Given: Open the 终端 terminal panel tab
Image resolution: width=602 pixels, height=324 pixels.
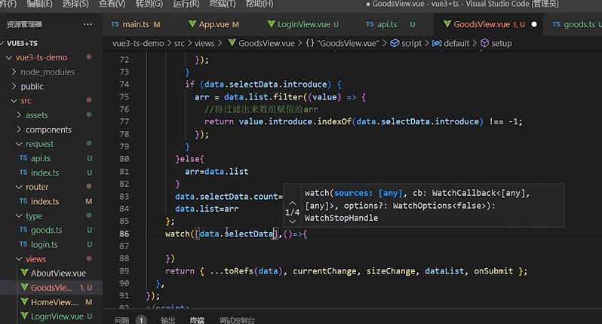Looking at the screenshot, I should pyautogui.click(x=197, y=320).
